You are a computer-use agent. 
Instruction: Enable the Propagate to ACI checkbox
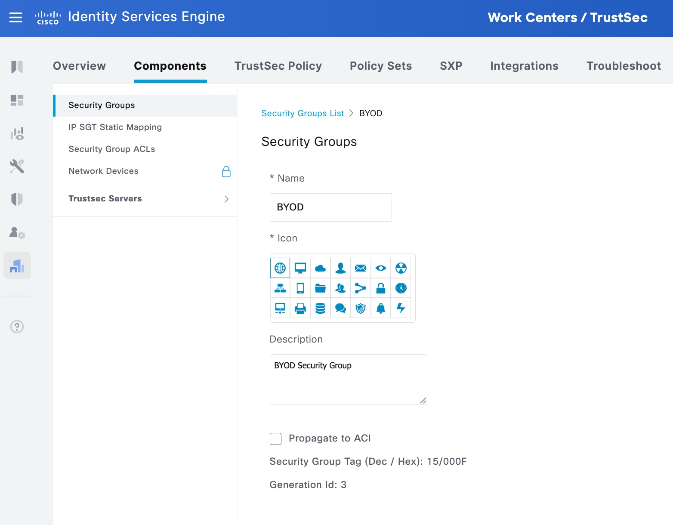[276, 439]
